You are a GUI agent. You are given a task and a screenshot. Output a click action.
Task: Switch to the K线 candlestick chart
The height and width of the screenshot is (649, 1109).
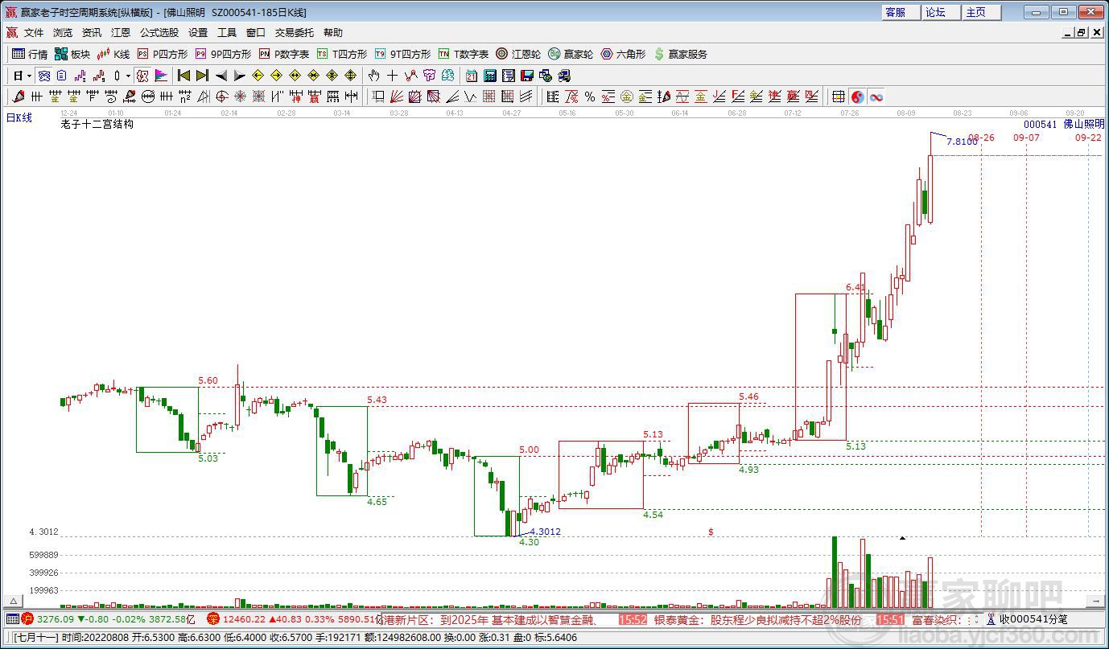(x=113, y=54)
